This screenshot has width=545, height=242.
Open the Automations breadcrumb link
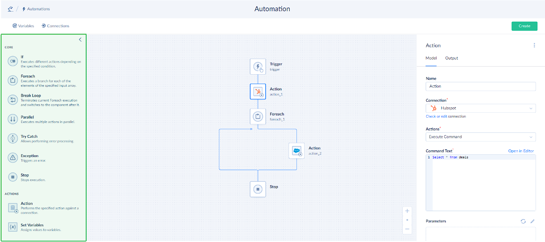pos(36,9)
